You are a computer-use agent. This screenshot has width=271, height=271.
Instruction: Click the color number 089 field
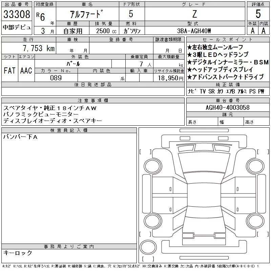tap(56, 78)
